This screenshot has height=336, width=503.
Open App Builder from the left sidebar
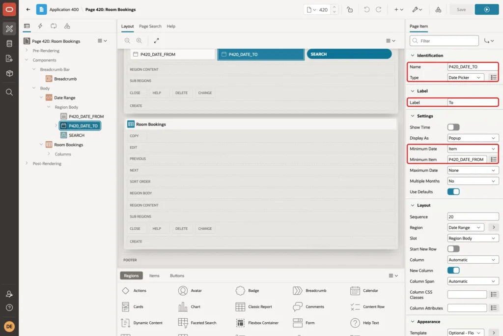9,29
